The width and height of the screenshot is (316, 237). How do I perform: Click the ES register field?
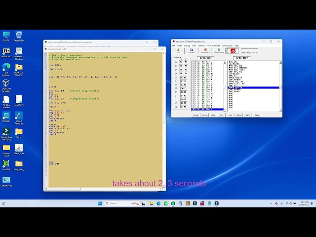click(183, 107)
